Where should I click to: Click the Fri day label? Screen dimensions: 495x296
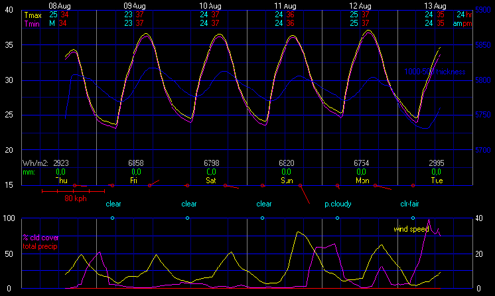(x=133, y=181)
